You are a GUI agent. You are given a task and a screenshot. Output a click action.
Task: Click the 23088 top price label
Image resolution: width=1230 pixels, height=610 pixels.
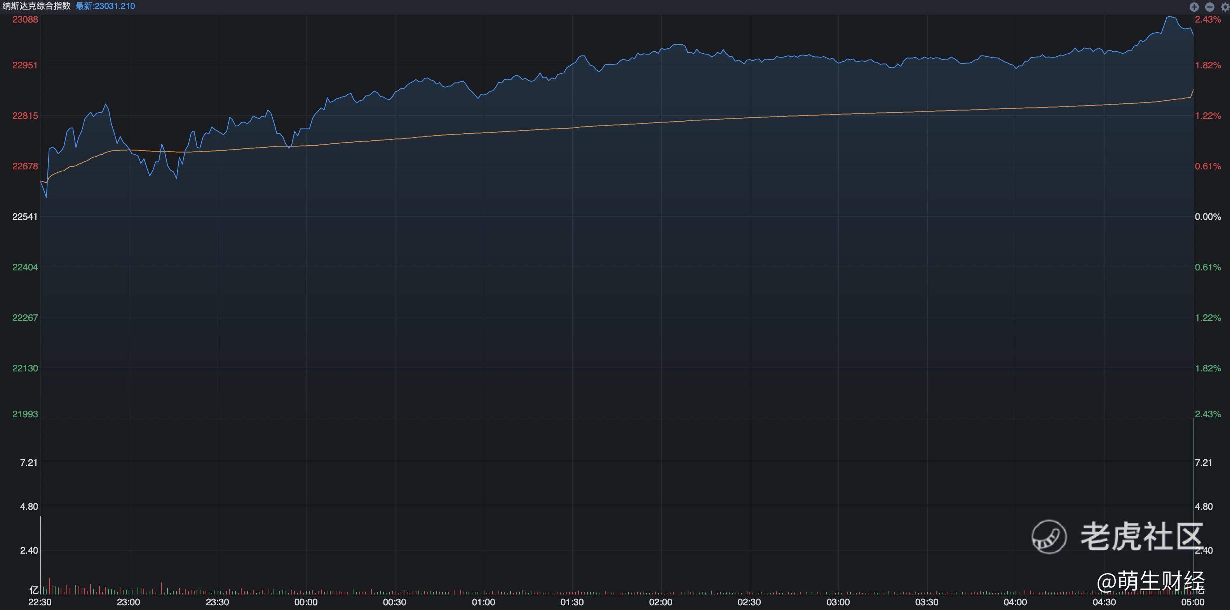(25, 19)
